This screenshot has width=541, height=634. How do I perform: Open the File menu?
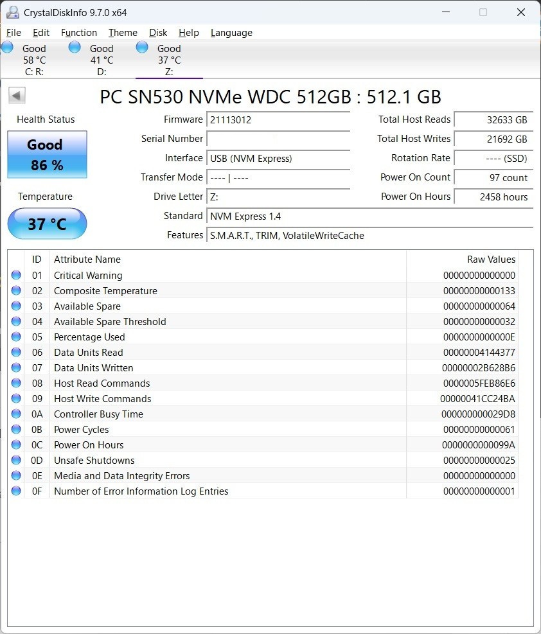pos(13,33)
